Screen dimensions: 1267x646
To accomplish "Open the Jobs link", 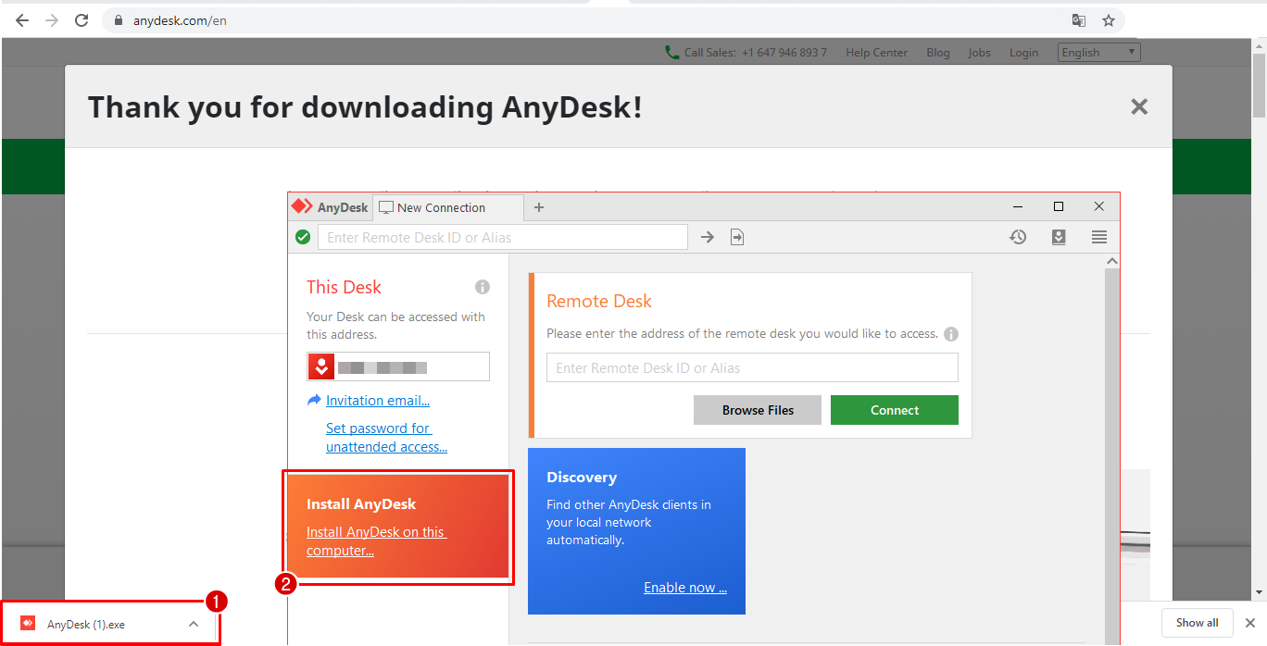I will point(979,53).
